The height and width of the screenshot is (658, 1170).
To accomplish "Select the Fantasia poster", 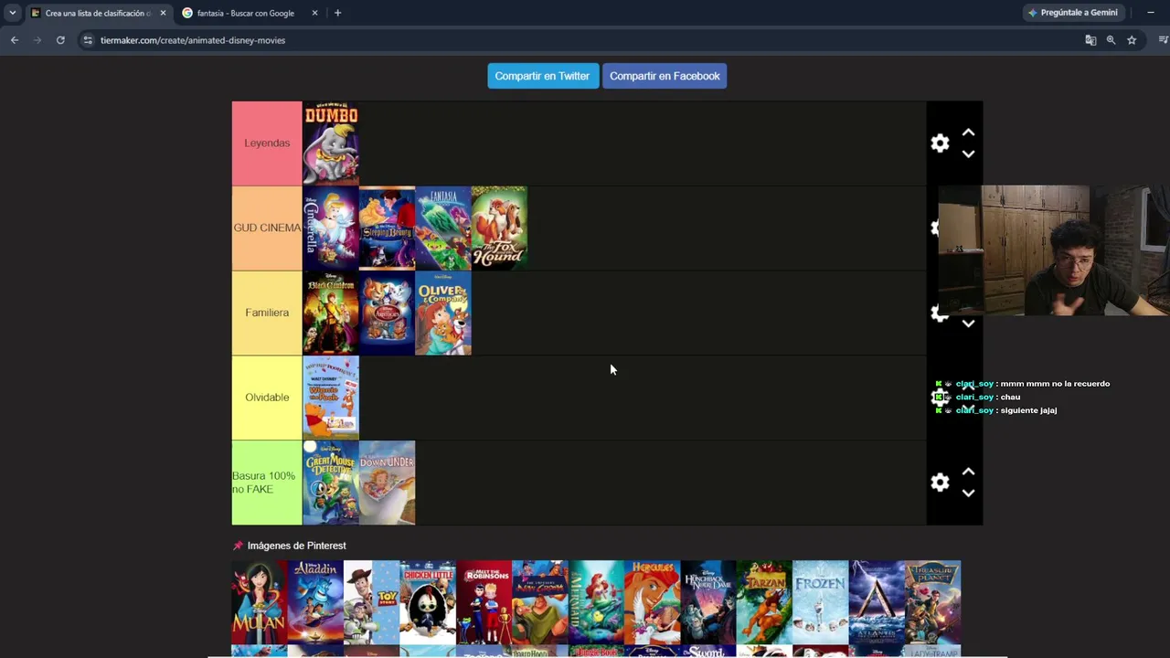I will [443, 228].
